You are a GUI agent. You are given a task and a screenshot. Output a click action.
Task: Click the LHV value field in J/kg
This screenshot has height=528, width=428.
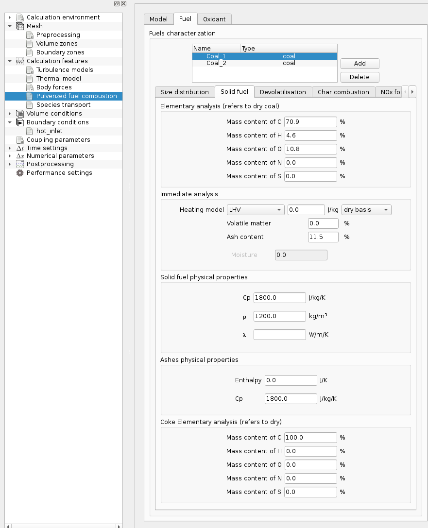coord(306,210)
